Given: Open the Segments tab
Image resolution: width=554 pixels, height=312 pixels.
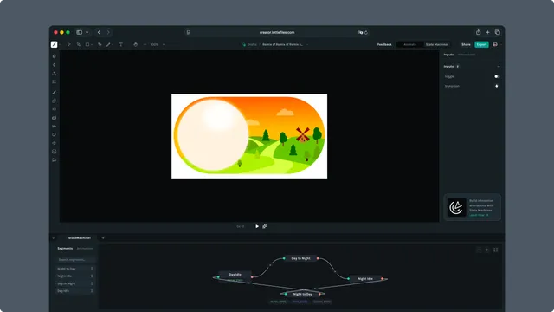Looking at the screenshot, I should point(65,249).
